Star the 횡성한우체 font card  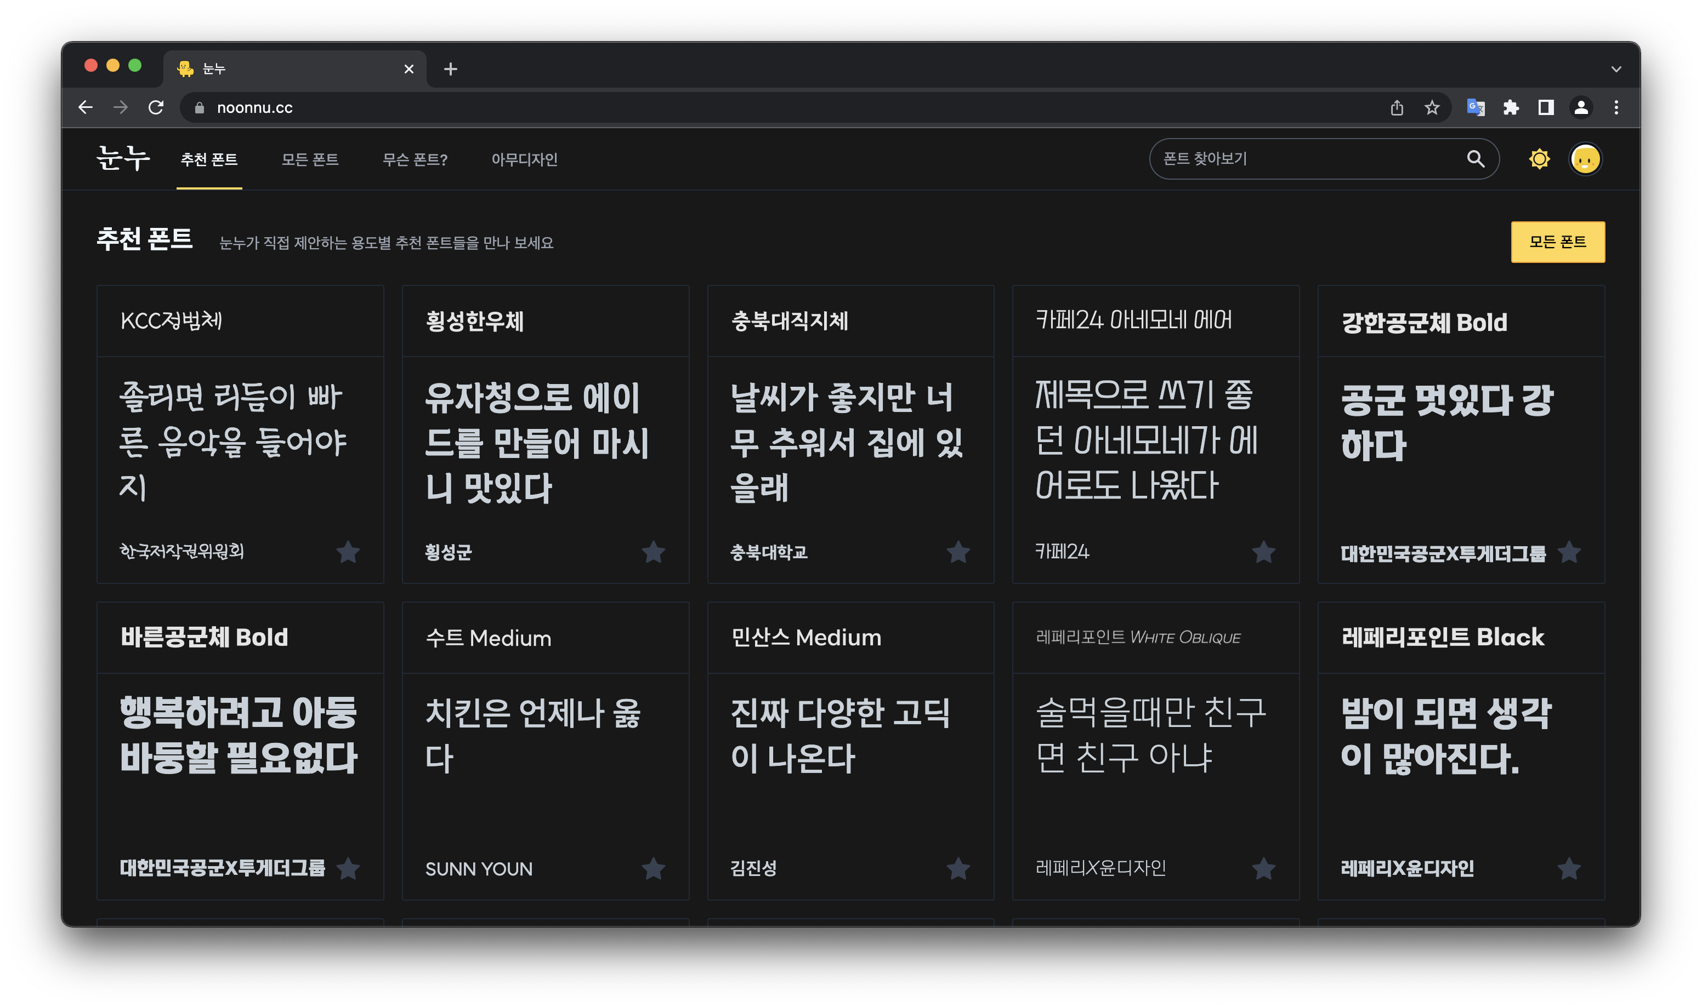click(653, 552)
